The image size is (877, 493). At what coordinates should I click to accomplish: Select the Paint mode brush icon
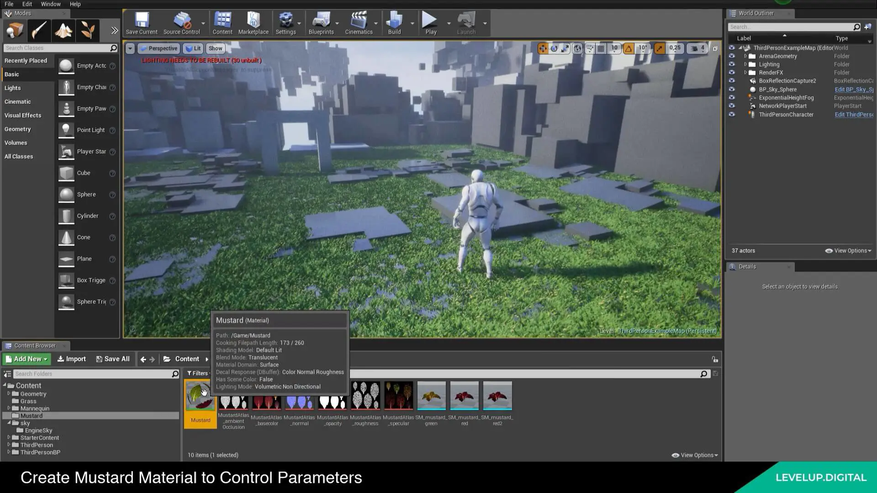coord(39,31)
